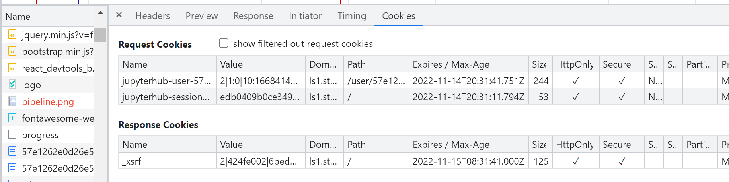
Task: Sort requests by Name column arrow
Action: point(100,13)
